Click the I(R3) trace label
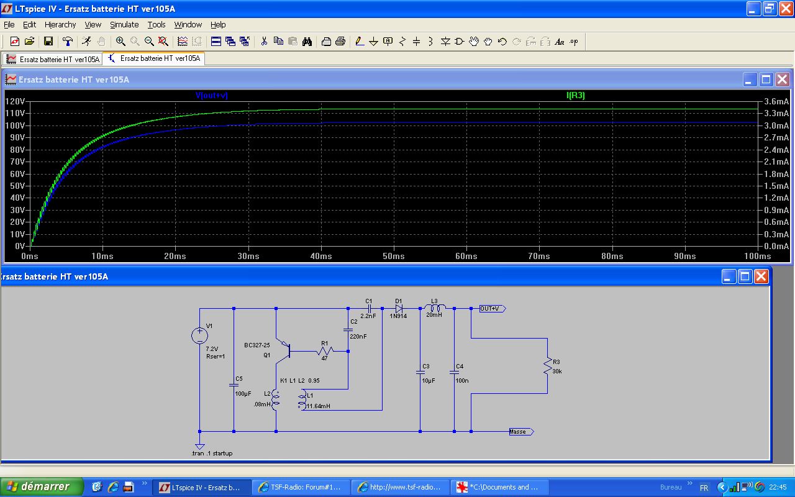 tap(576, 96)
